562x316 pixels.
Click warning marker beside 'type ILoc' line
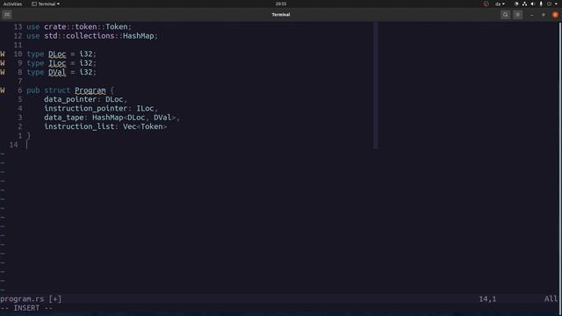coord(3,63)
